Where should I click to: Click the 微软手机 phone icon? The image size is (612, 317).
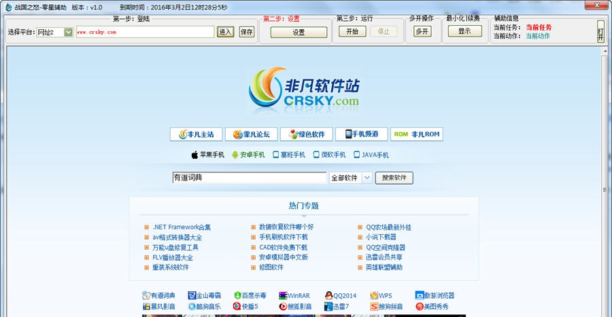316,155
